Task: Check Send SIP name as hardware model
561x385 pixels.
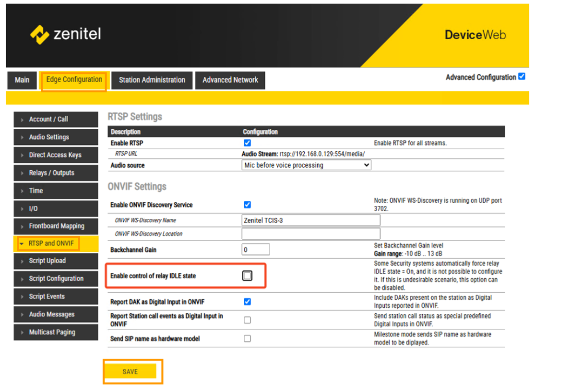Action: [x=247, y=339]
